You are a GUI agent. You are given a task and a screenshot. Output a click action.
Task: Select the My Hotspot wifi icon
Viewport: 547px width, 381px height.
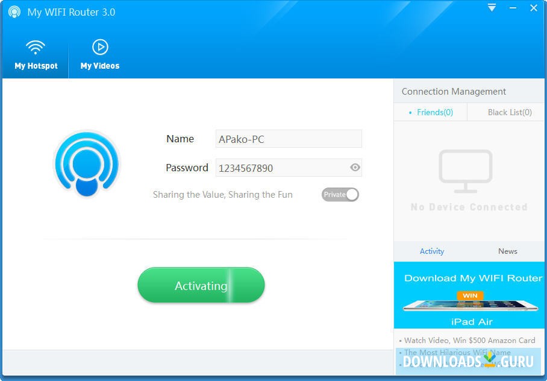tap(36, 48)
